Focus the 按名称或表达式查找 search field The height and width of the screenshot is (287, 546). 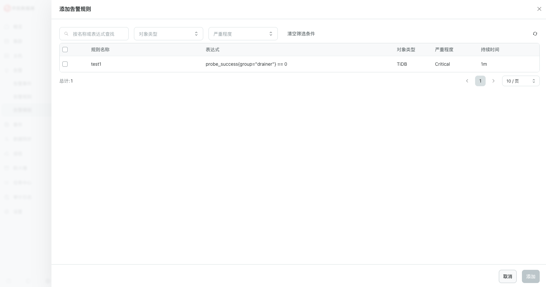97,34
